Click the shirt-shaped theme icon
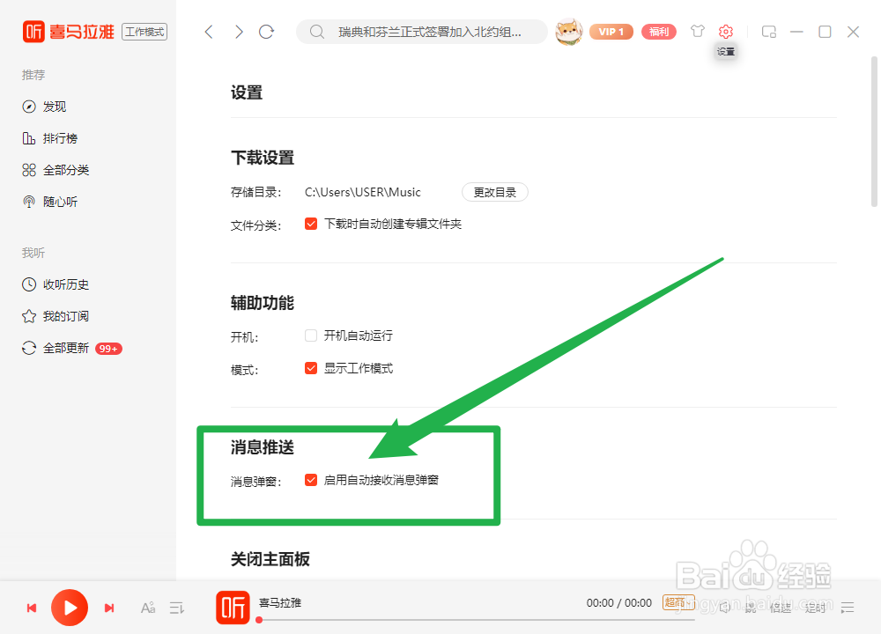The height and width of the screenshot is (634, 881). tap(697, 31)
